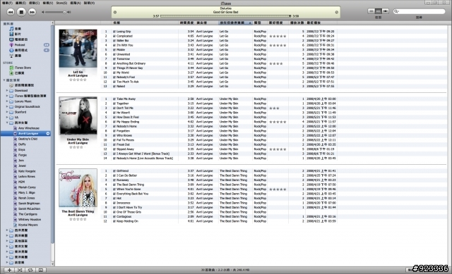This screenshot has height=274, width=452.
Task: Open the Party Shuffle playlist
Action: (x=22, y=85)
